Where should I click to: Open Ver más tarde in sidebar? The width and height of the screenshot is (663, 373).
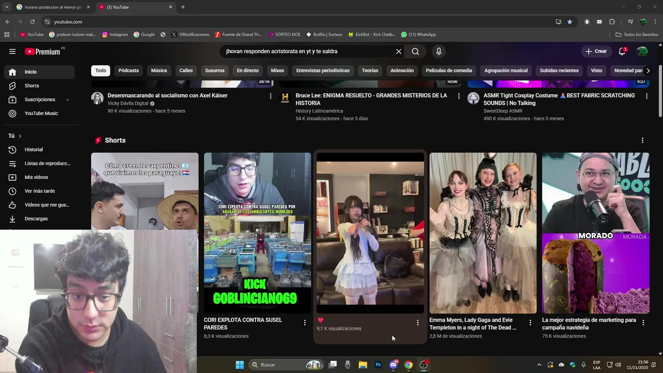coord(39,191)
